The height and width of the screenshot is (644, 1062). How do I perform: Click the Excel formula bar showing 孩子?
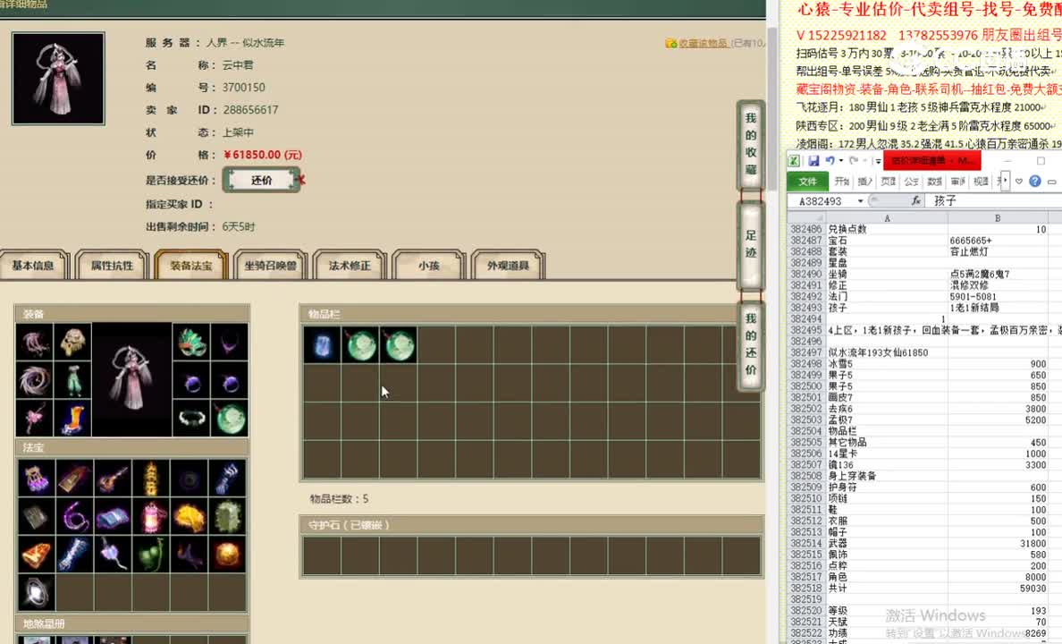click(994, 200)
